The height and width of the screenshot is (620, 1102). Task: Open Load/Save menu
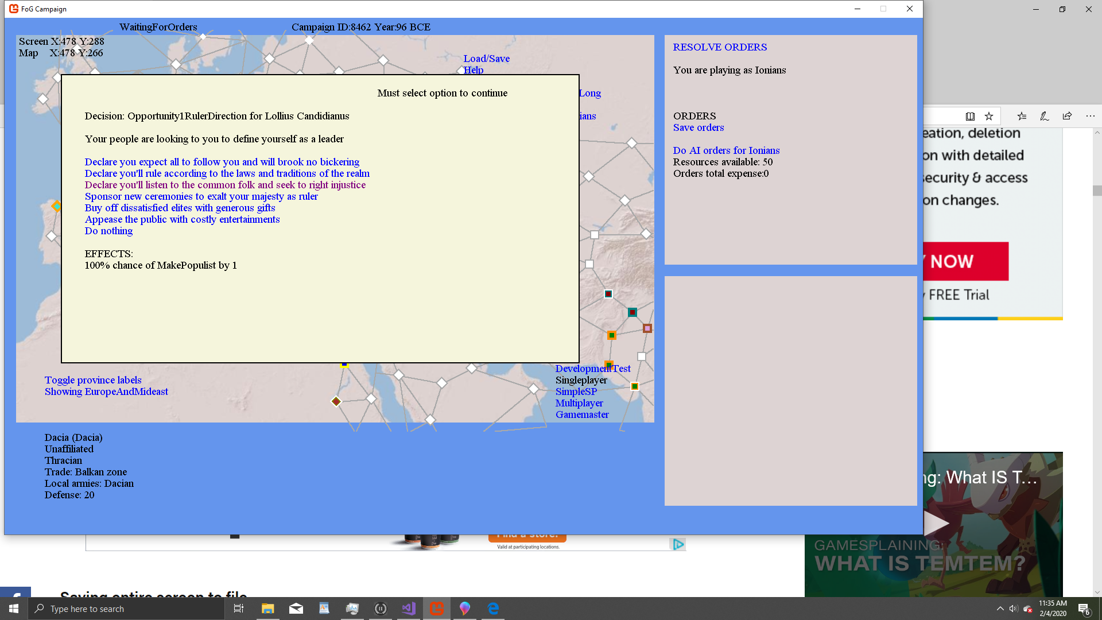tap(486, 59)
